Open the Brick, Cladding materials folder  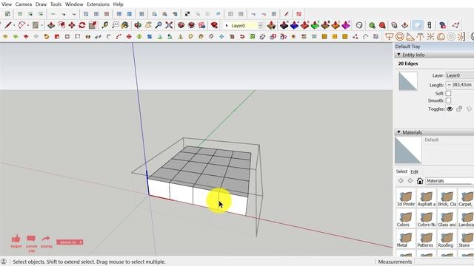pos(447,199)
